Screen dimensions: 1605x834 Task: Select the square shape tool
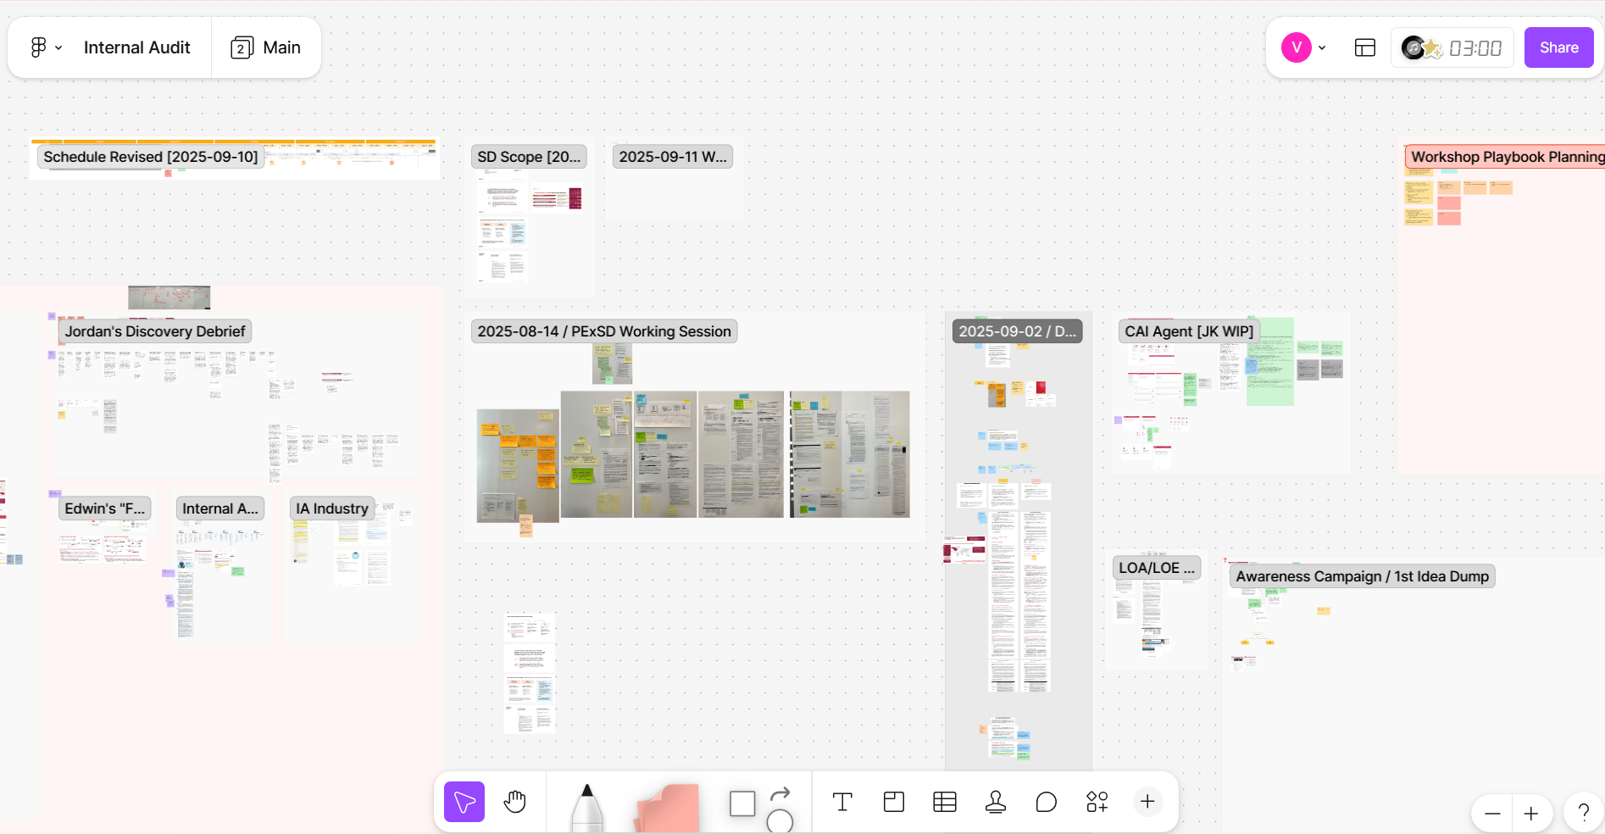[742, 803]
